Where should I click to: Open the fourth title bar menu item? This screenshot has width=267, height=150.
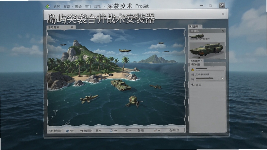pos(88,6)
